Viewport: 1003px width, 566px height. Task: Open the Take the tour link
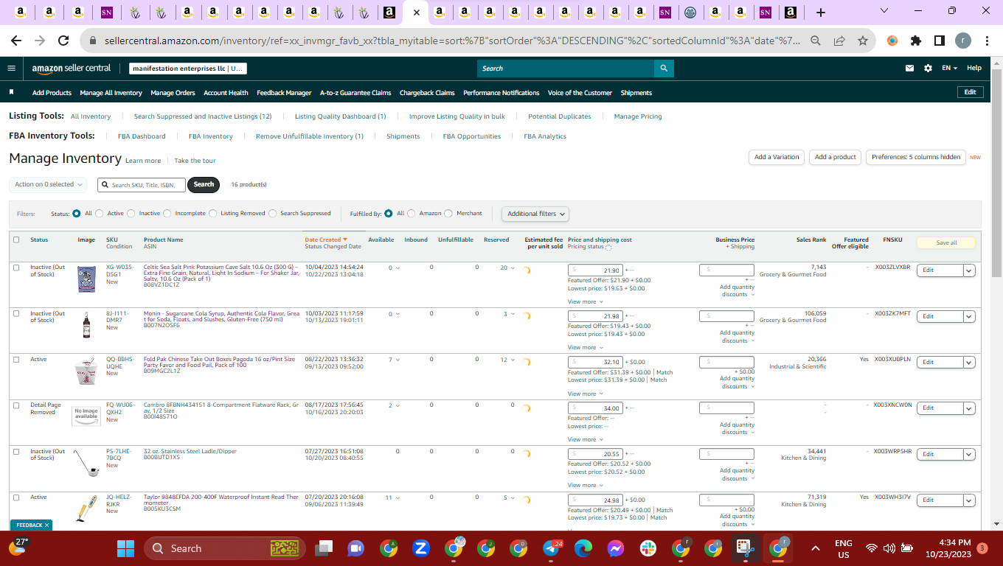[195, 161]
